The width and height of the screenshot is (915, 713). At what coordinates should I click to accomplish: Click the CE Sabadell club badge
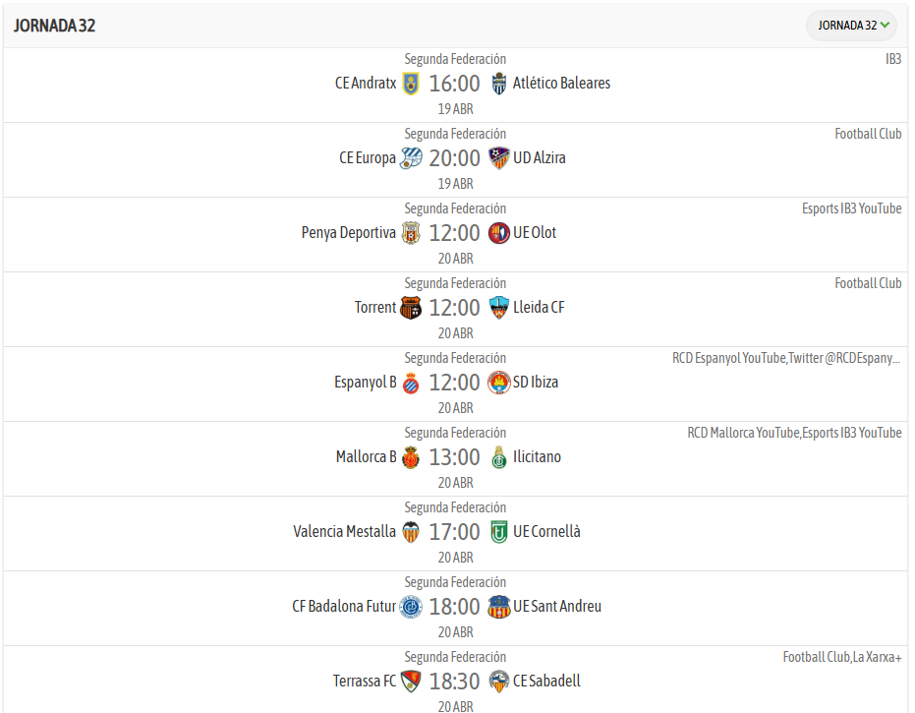pyautogui.click(x=499, y=682)
